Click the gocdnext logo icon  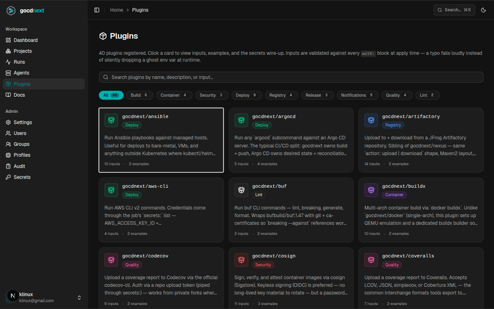11,10
